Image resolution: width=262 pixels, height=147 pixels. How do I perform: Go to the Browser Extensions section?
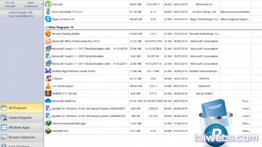coord(22,137)
